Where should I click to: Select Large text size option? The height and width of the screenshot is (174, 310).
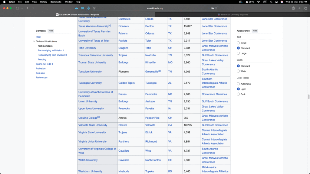coord(238,53)
